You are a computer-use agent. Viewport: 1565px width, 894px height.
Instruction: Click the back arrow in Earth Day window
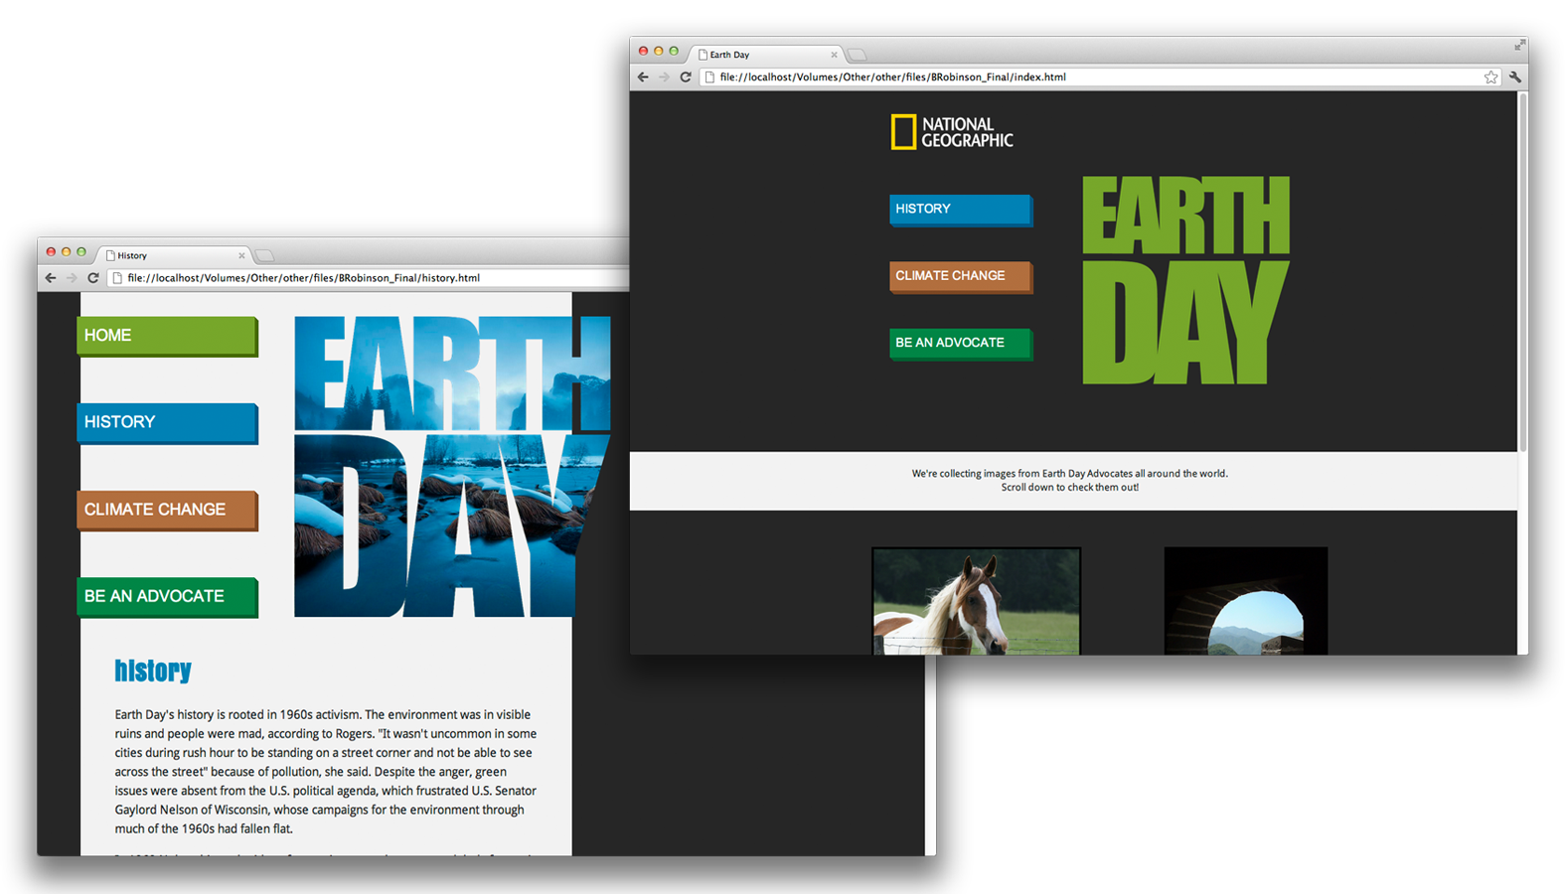tap(643, 77)
